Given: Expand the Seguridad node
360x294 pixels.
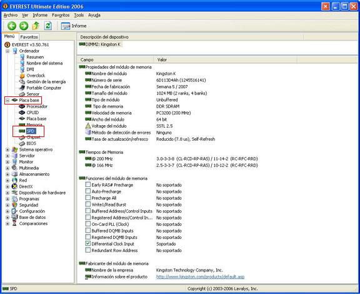Looking at the screenshot, I should (x=7, y=205).
